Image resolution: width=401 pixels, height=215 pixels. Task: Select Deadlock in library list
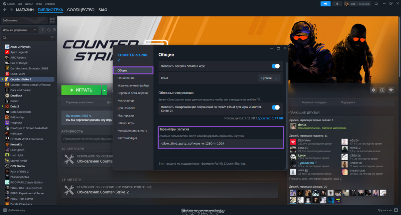pos(16,95)
